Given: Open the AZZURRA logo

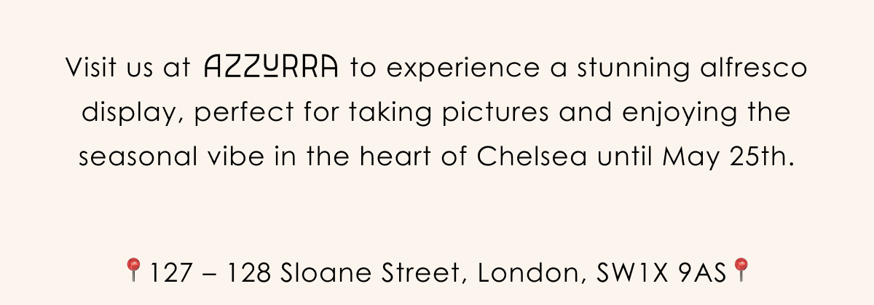Looking at the screenshot, I should [272, 67].
